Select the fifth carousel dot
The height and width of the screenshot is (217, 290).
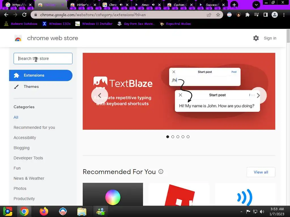pos(188,137)
